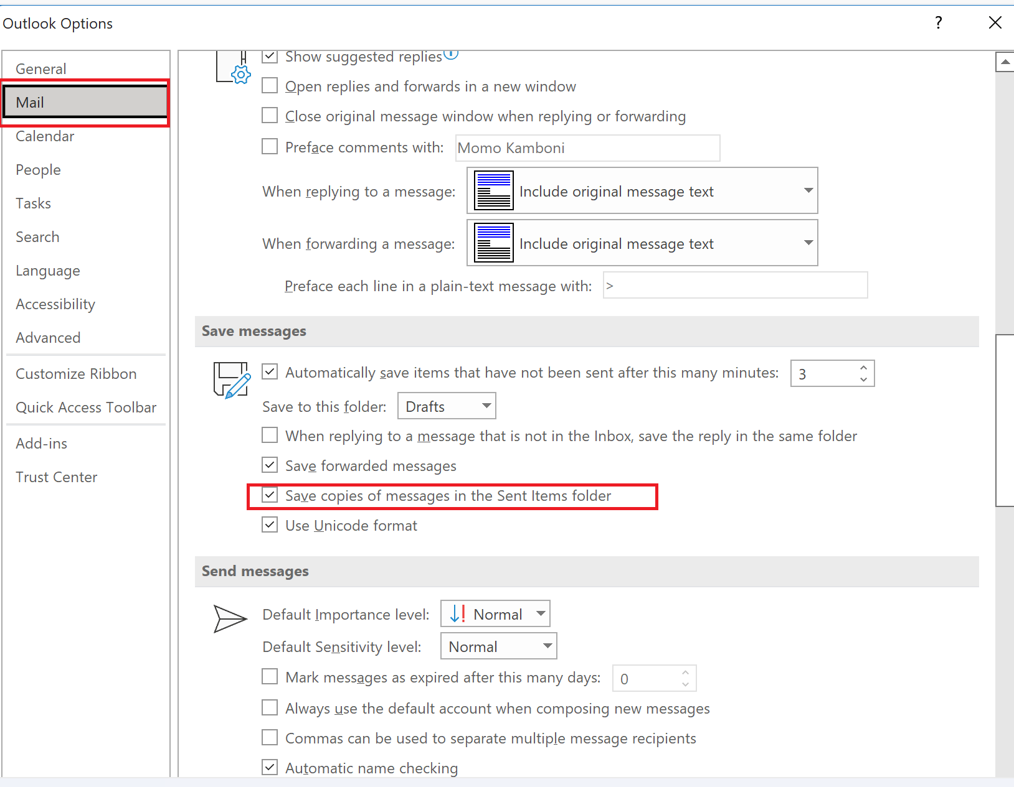1014x787 pixels.
Task: Toggle Use Unicode format checkbox
Action: click(x=270, y=524)
